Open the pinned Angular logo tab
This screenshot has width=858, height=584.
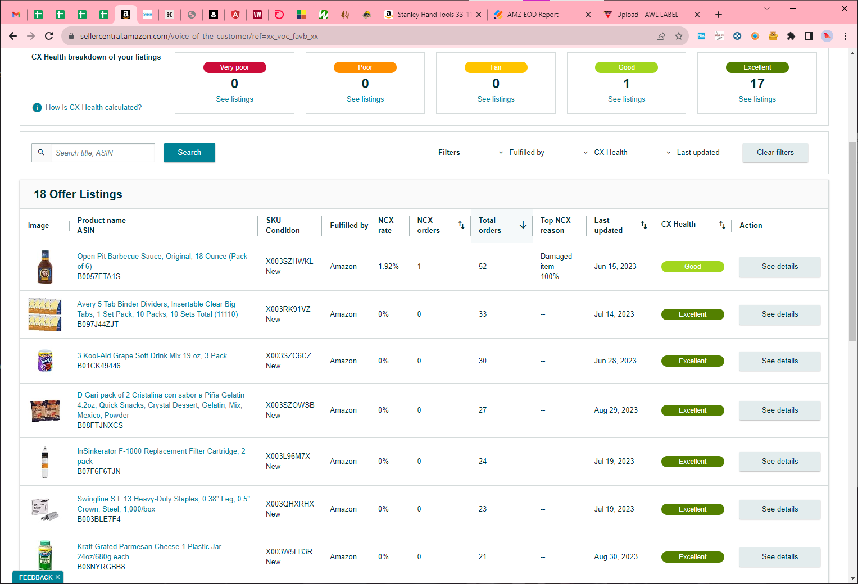[235, 15]
